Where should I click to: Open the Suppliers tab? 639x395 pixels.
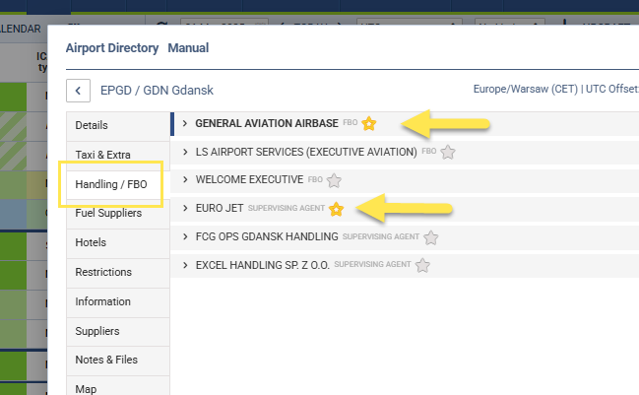pos(118,331)
